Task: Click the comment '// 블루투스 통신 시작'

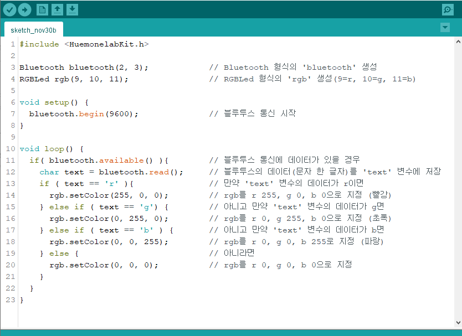Action: point(253,113)
